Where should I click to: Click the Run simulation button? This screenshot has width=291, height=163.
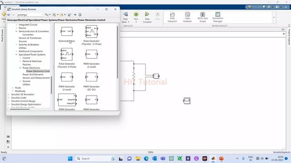[136, 14]
